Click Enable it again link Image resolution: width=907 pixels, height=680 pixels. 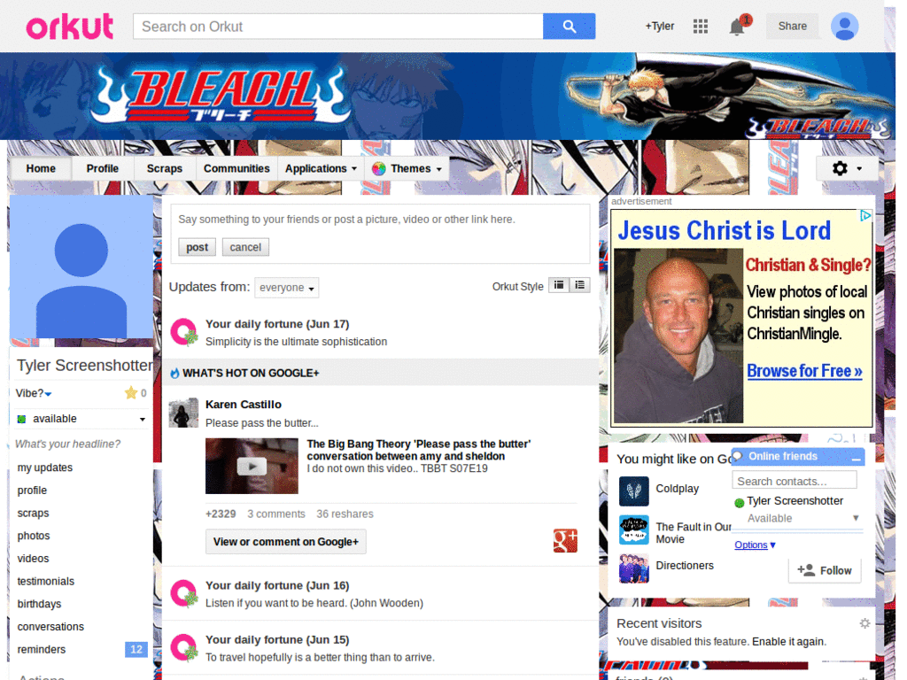coord(788,641)
